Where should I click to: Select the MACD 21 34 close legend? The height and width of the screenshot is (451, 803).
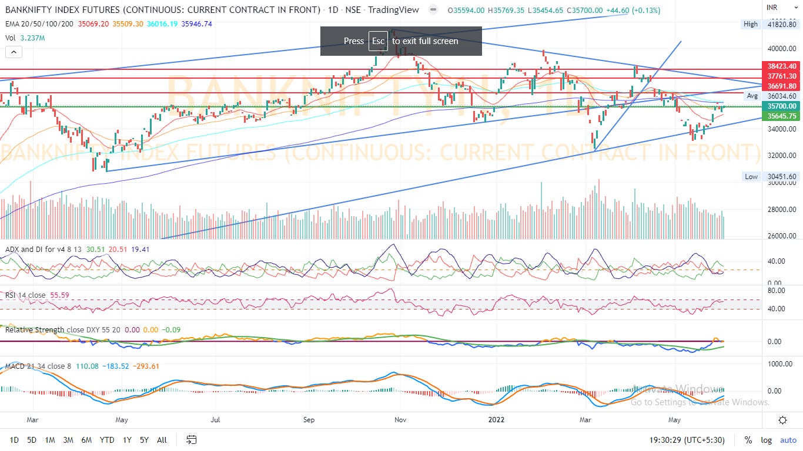38,366
